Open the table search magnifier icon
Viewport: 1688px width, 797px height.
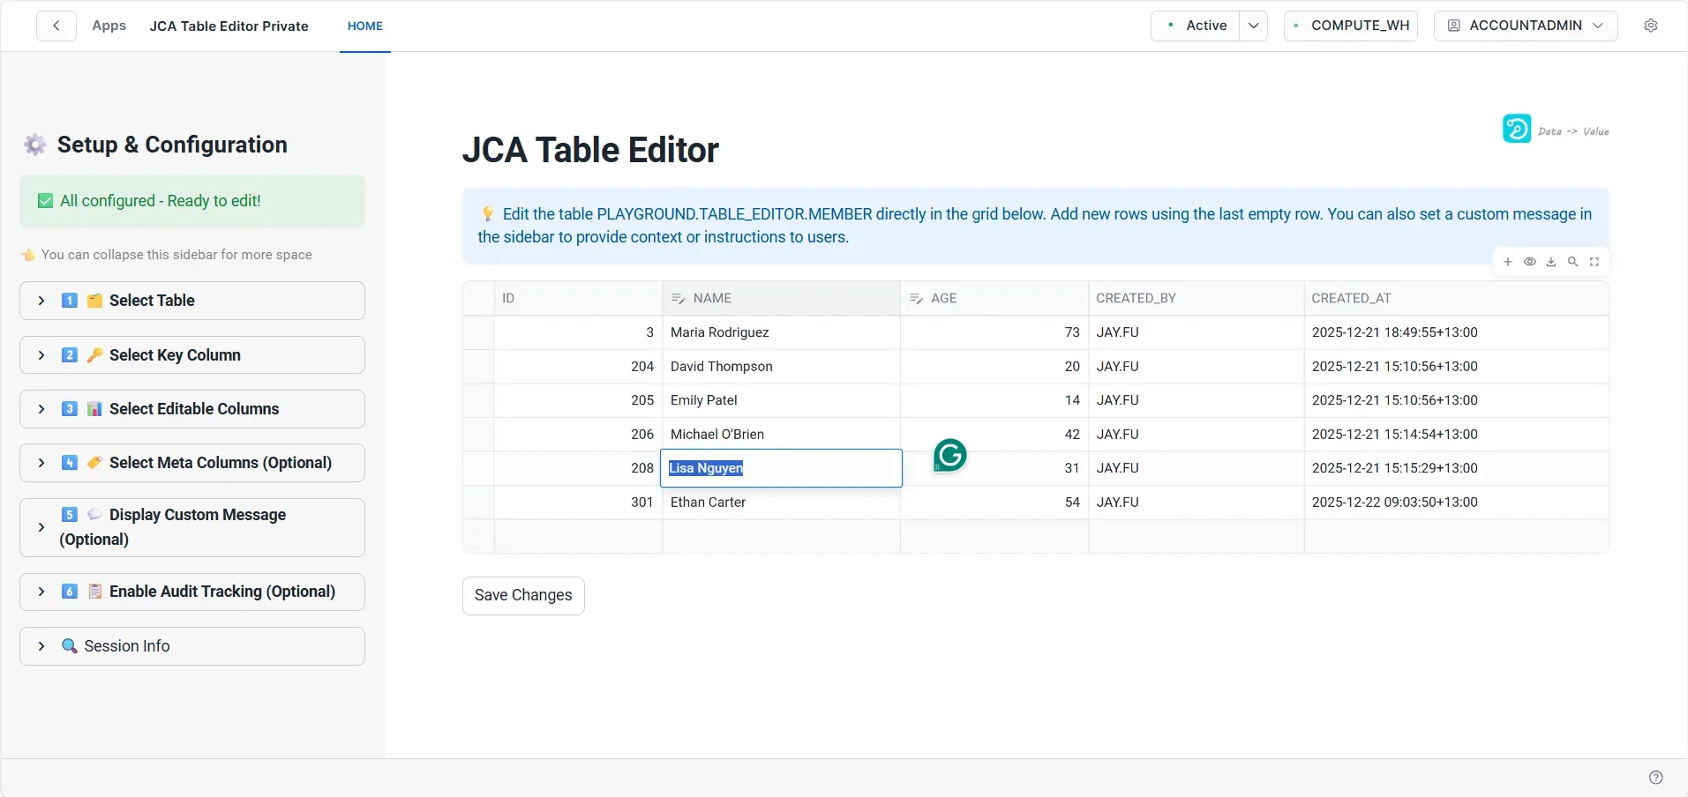point(1572,262)
